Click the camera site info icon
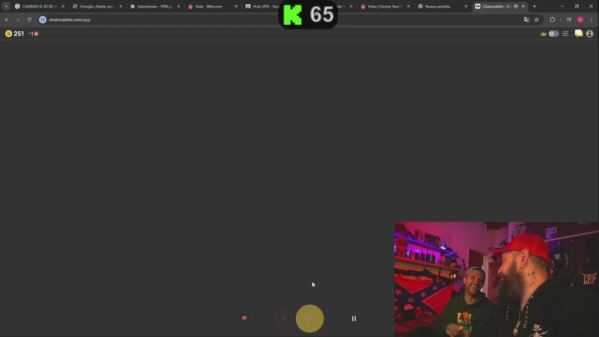The height and width of the screenshot is (337, 599). coord(43,20)
